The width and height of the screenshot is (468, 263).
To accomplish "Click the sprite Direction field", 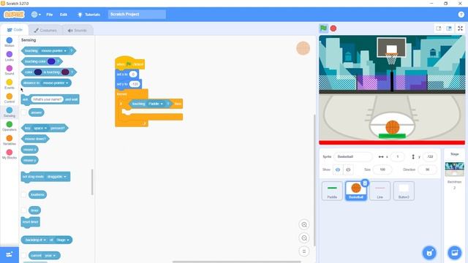I will click(427, 169).
